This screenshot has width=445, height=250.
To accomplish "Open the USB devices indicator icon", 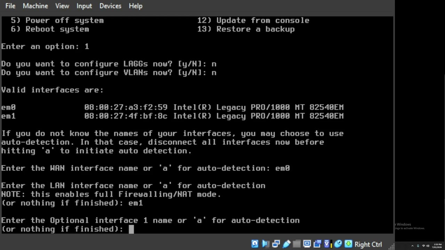I will (286, 244).
